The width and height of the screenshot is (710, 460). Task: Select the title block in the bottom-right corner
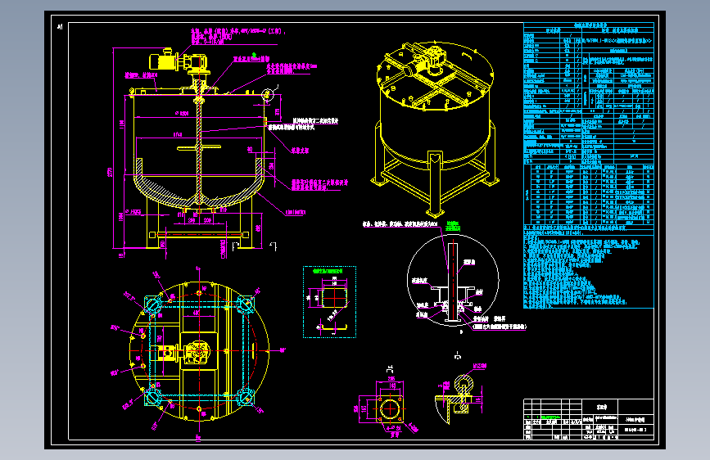coord(589,419)
